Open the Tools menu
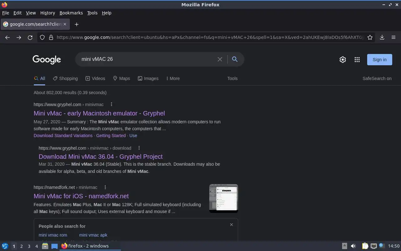This screenshot has width=401, height=251. 92,13
